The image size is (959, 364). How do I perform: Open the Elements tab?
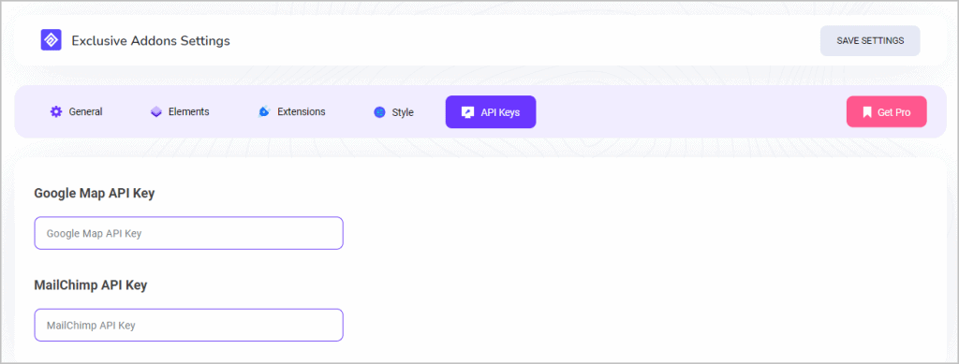tap(180, 111)
